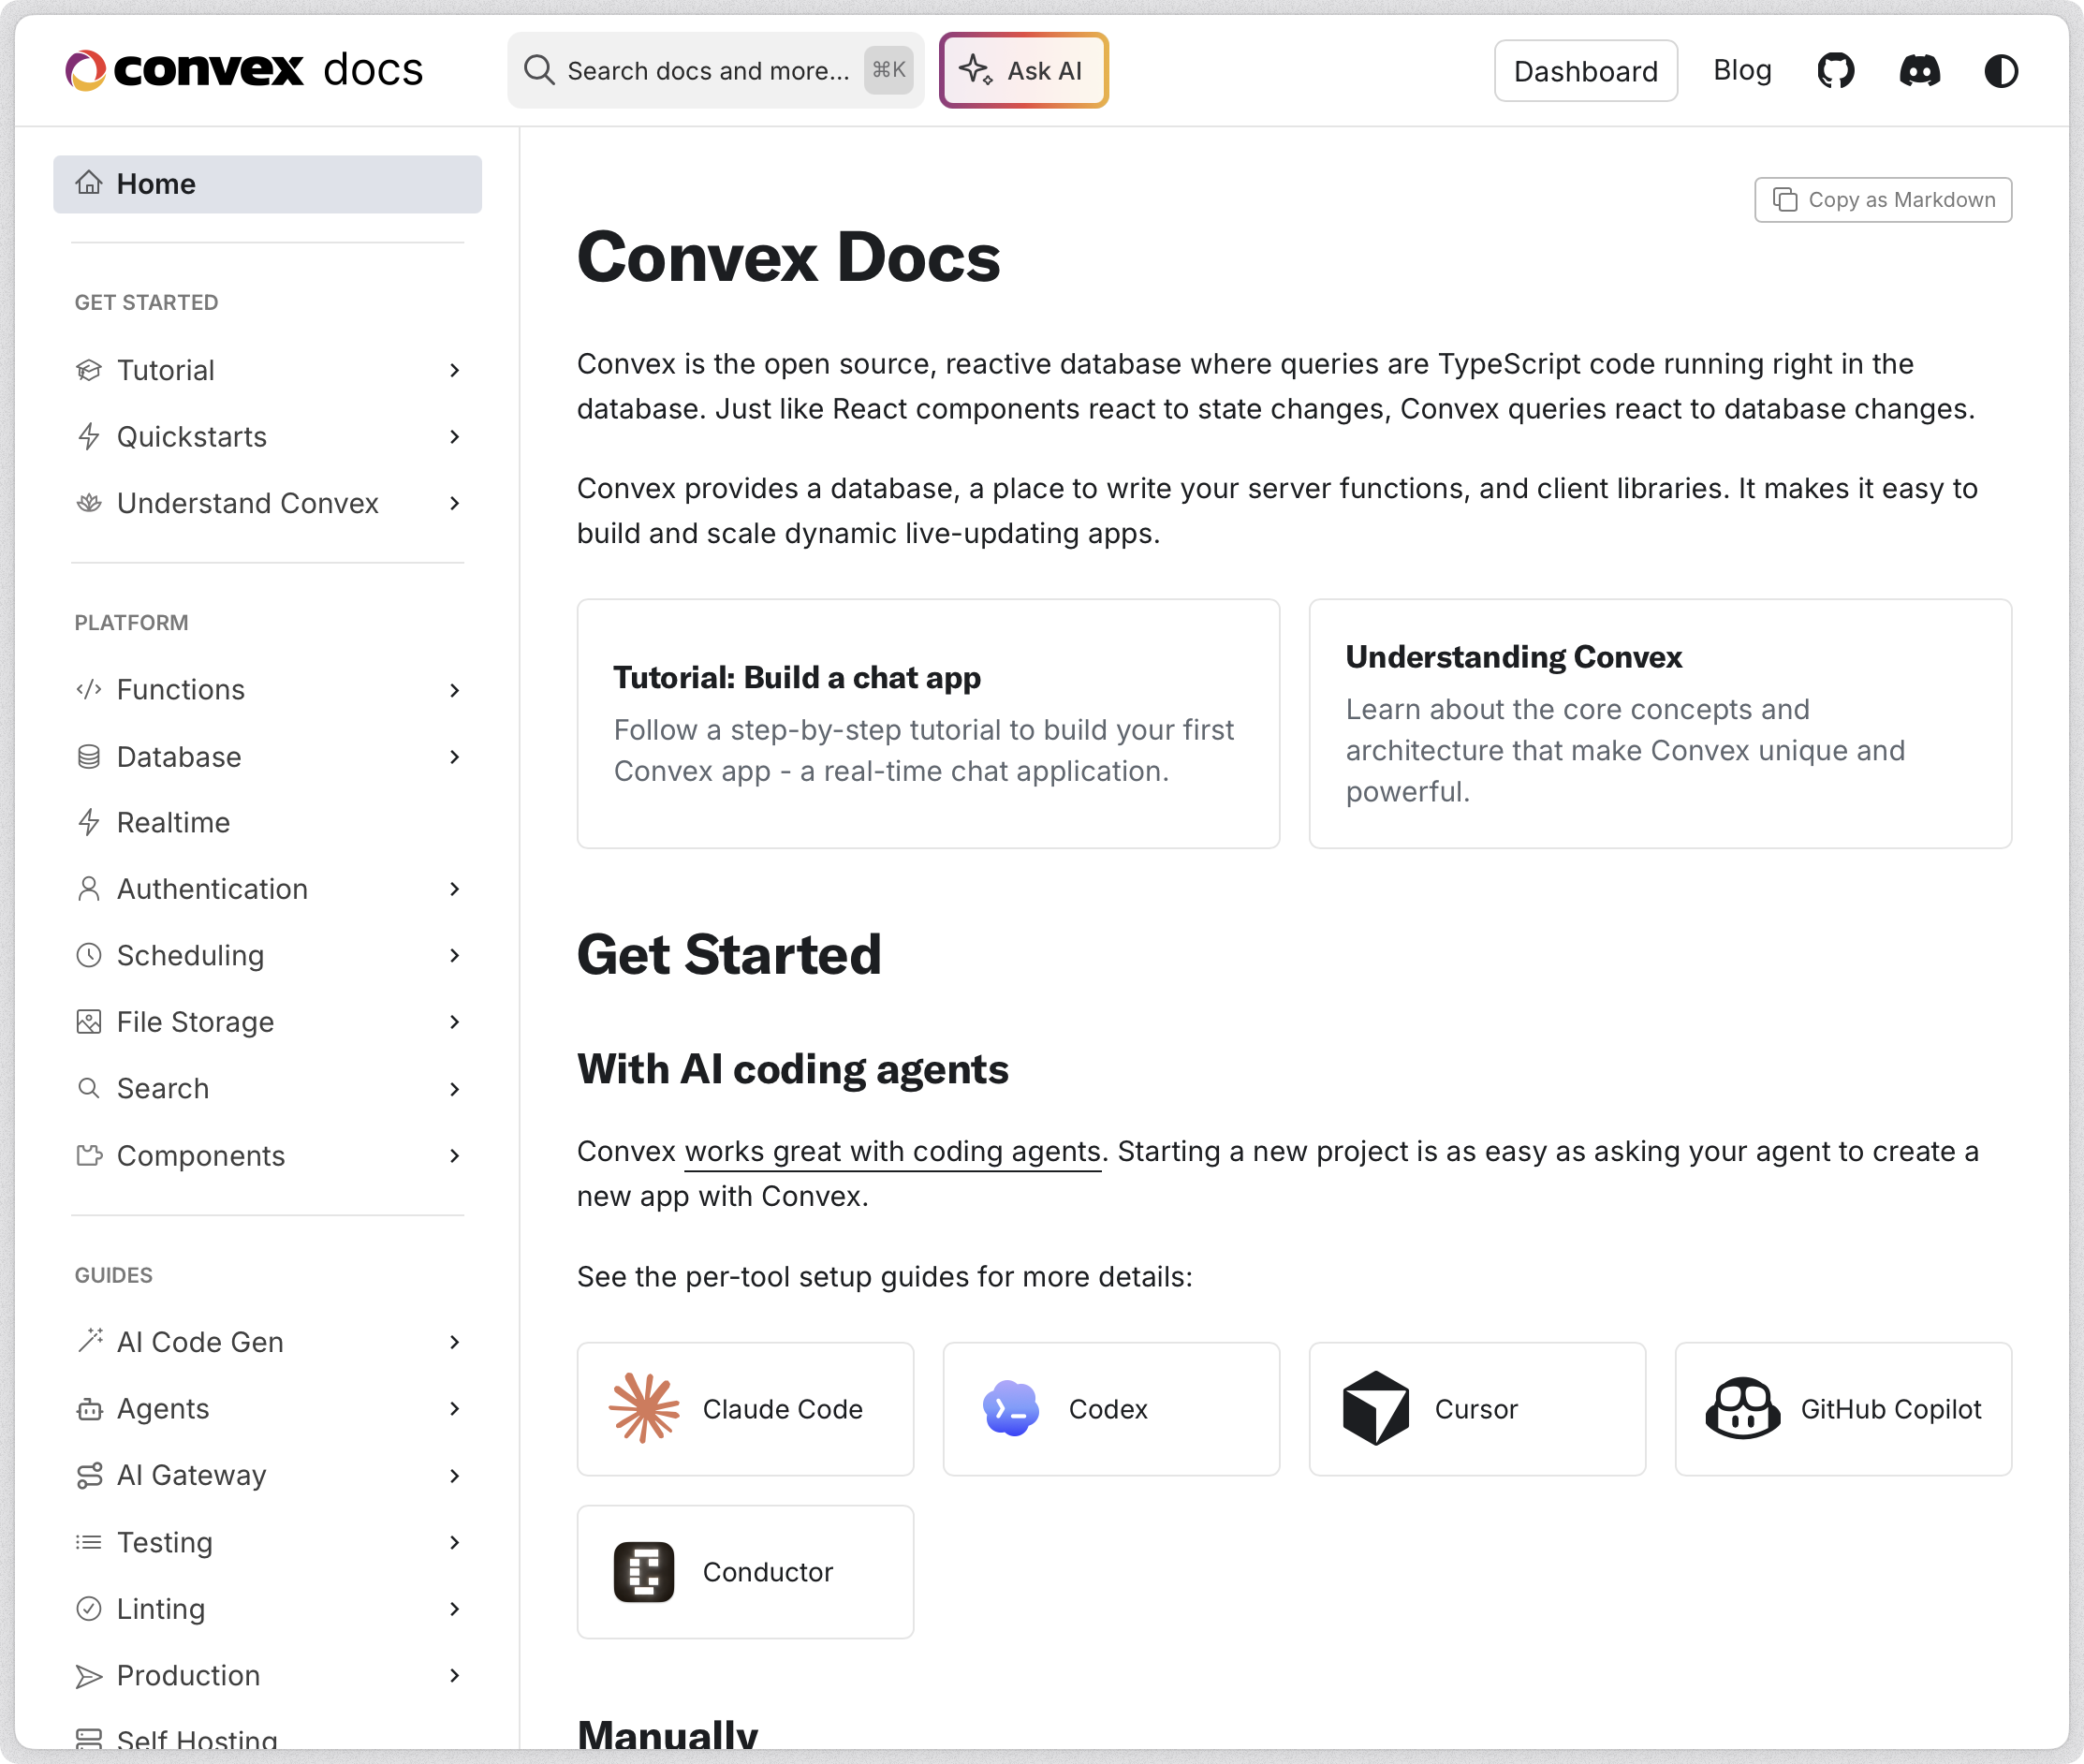Expand the Understand Convex chevron
Image resolution: width=2084 pixels, height=1764 pixels.
click(455, 503)
